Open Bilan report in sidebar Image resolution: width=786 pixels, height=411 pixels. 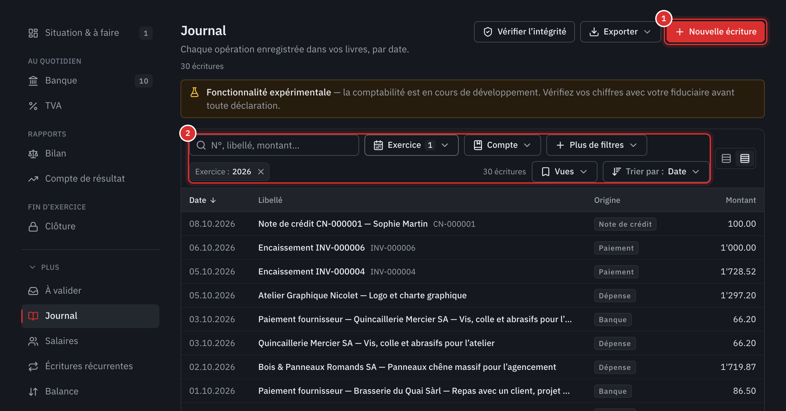tap(90, 153)
